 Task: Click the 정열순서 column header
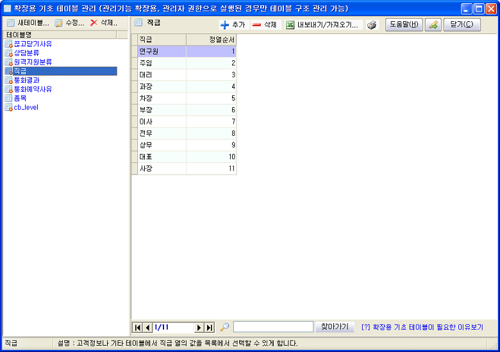click(x=212, y=40)
